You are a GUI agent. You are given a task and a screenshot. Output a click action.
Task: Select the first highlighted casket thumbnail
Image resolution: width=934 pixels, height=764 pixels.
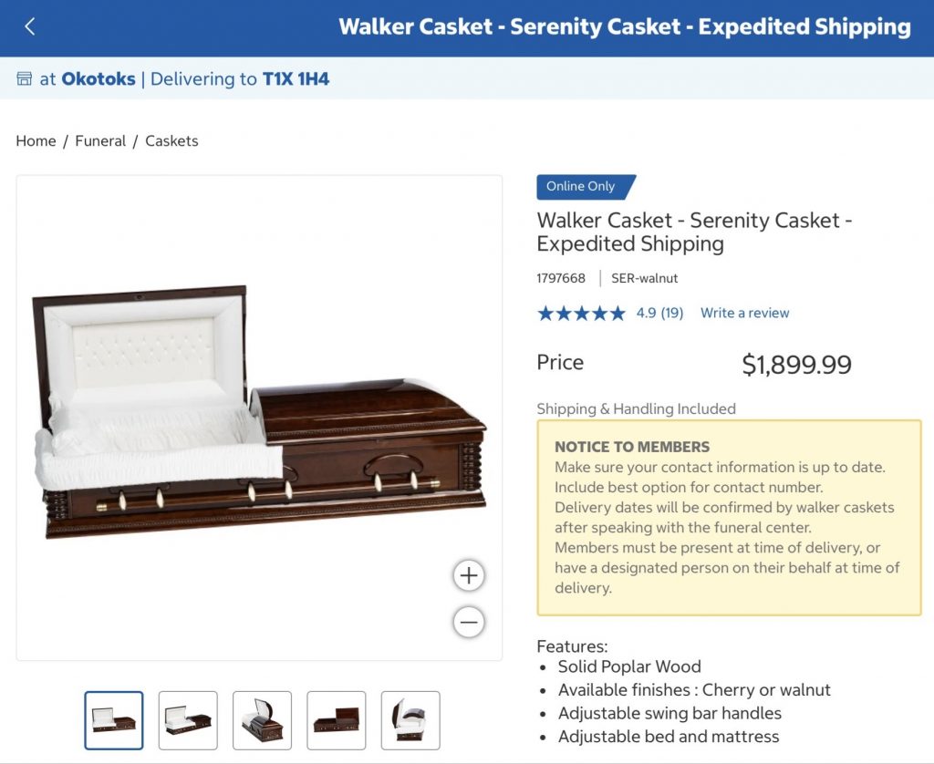pyautogui.click(x=114, y=720)
